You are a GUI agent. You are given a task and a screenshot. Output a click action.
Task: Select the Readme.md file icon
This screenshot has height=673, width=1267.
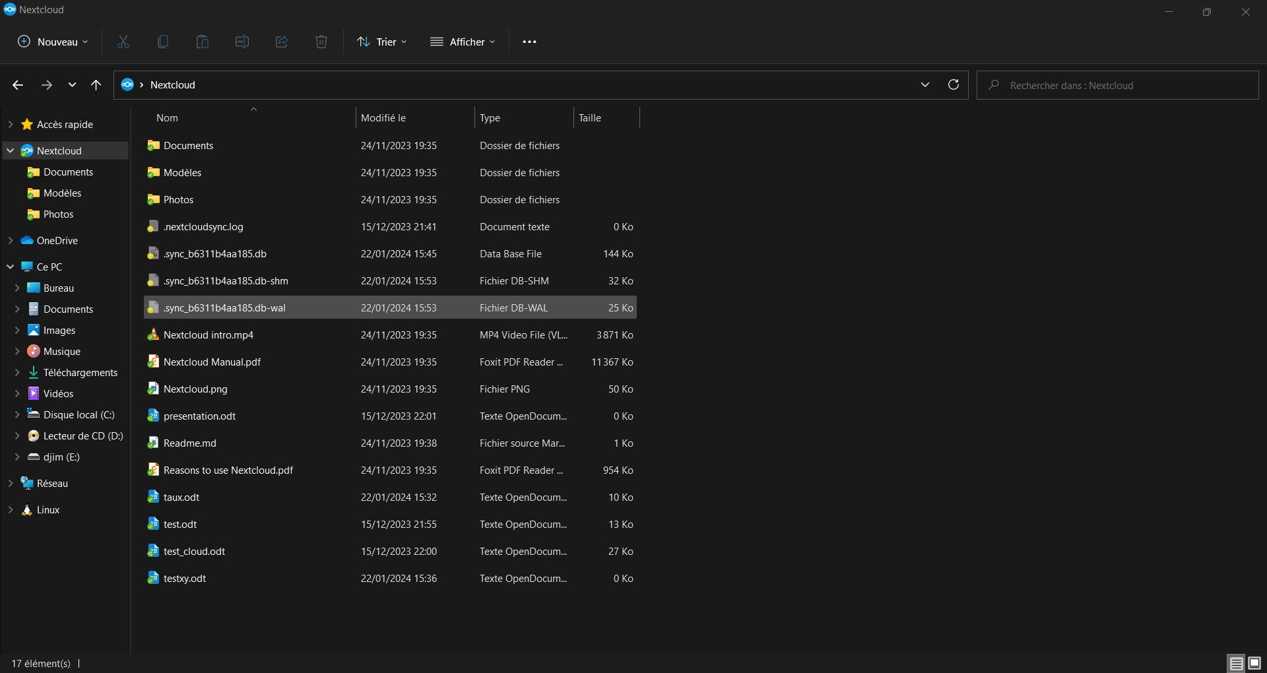(153, 443)
